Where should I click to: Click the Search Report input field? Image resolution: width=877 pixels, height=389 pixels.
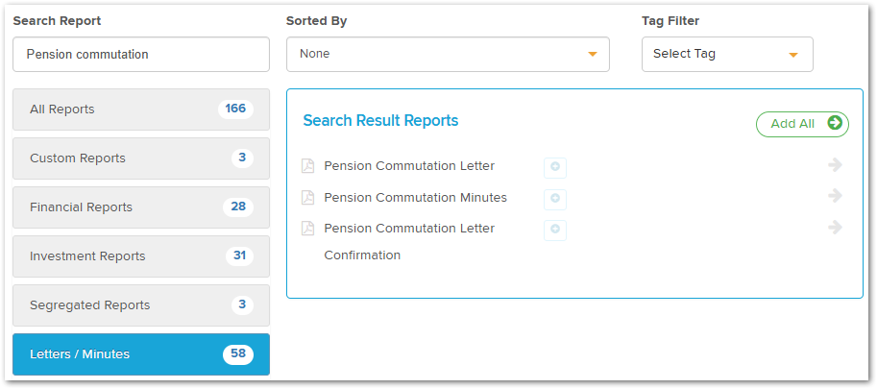coord(141,54)
